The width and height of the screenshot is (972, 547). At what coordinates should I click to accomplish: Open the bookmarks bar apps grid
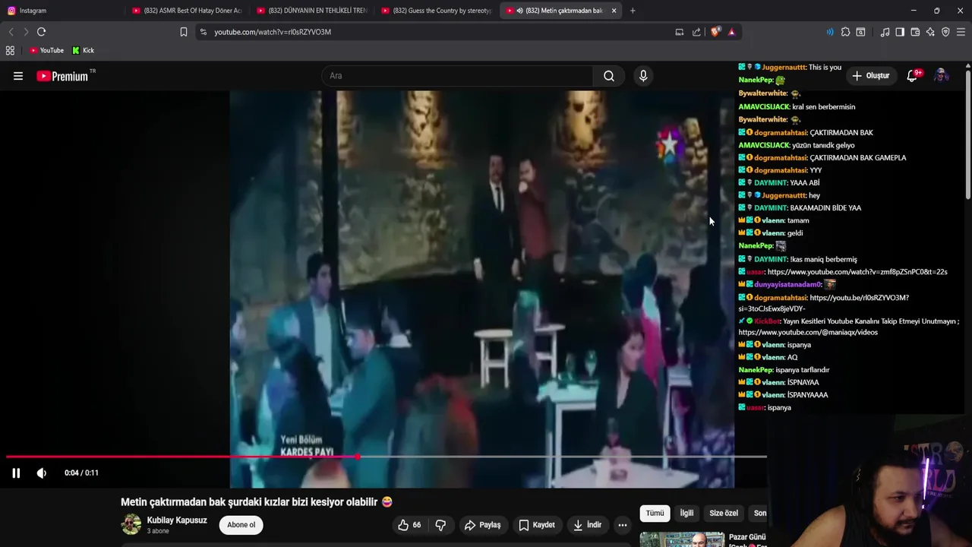[x=10, y=50]
